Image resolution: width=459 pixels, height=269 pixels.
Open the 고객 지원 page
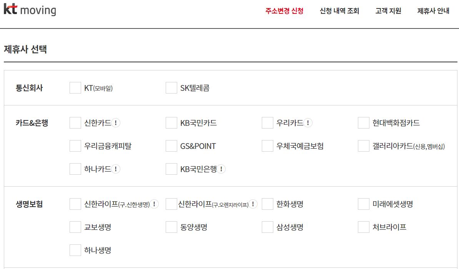pos(388,11)
